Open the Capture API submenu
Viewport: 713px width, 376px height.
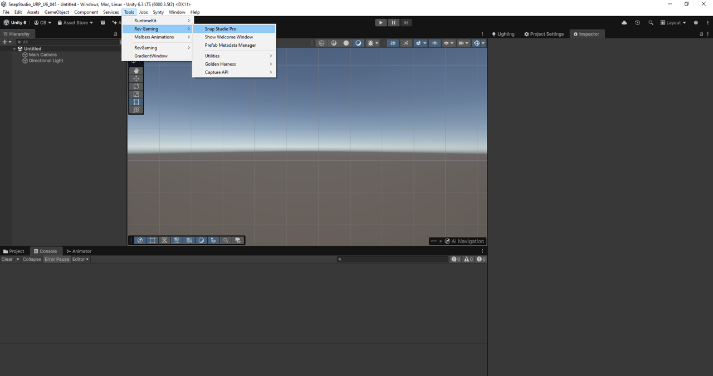[234, 72]
